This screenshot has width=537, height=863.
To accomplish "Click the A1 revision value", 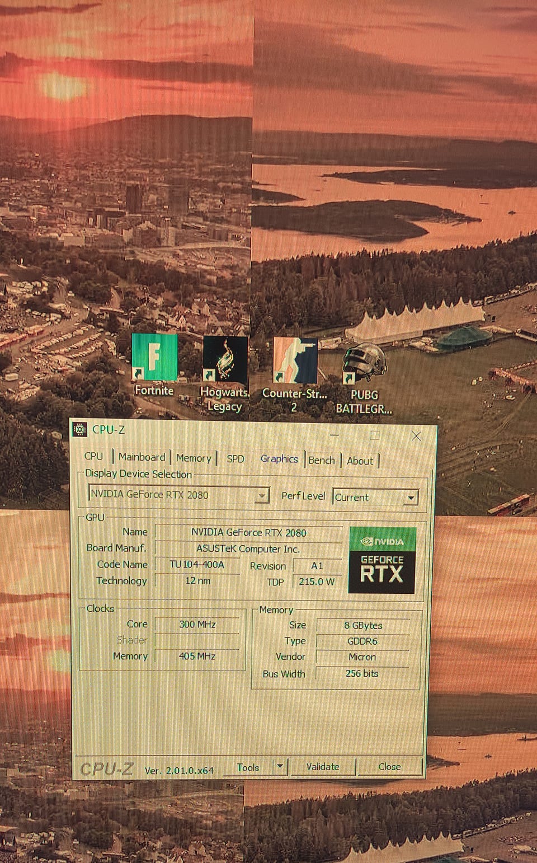I will [317, 566].
